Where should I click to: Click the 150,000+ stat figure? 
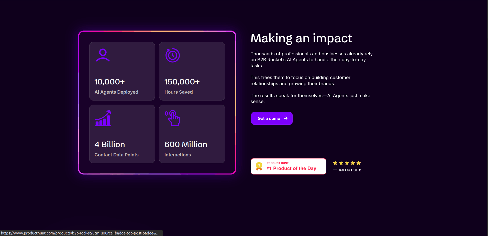182,82
